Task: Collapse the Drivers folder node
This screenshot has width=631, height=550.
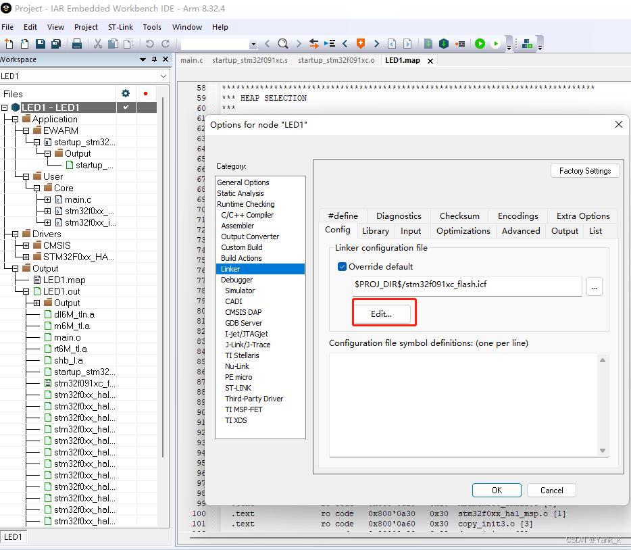Action: [15, 234]
